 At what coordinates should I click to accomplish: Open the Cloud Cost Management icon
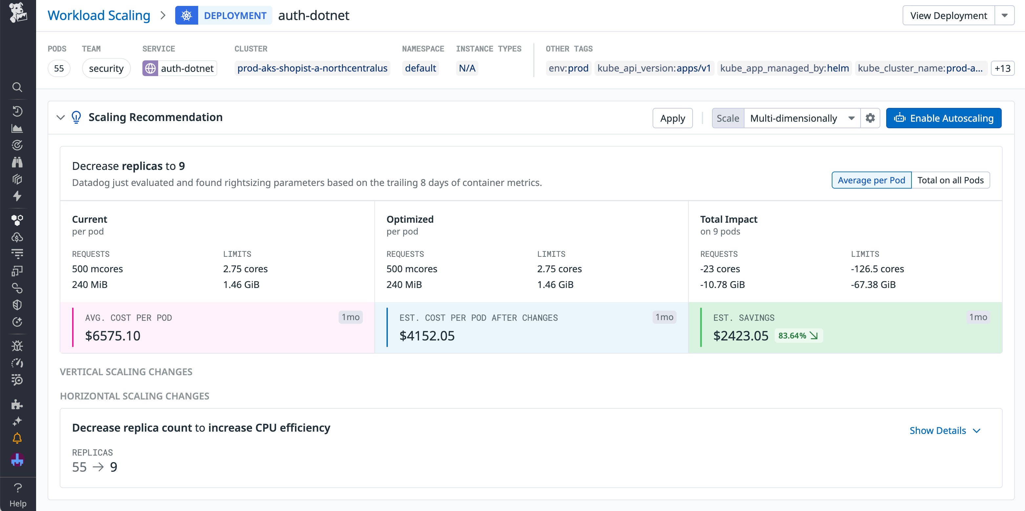[x=17, y=237]
